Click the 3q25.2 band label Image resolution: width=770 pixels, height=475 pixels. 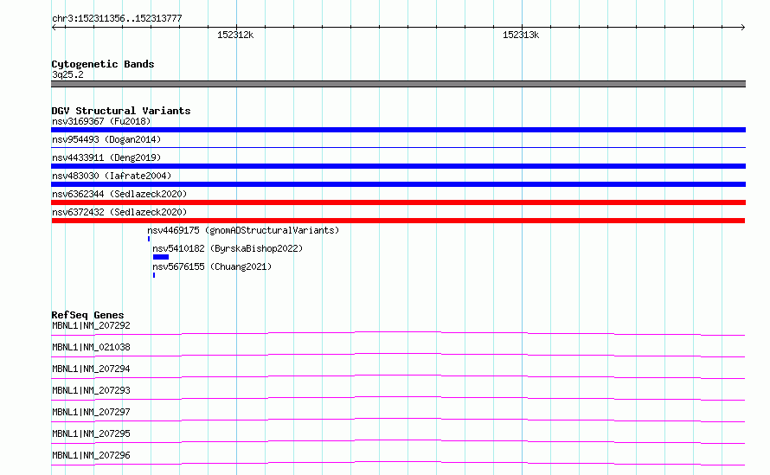pos(67,74)
